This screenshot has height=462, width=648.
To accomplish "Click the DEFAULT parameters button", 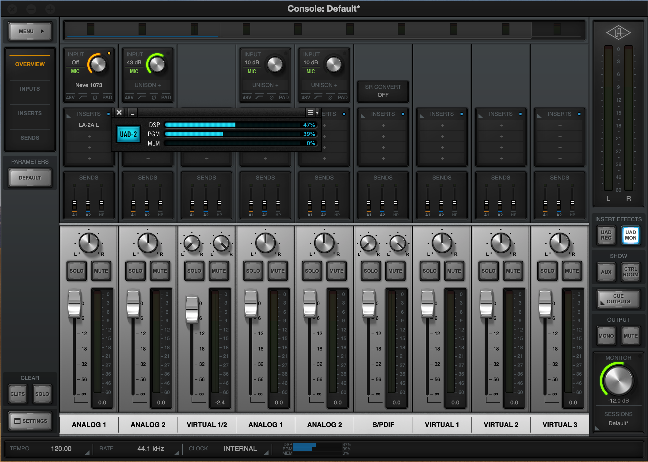I will 30,178.
